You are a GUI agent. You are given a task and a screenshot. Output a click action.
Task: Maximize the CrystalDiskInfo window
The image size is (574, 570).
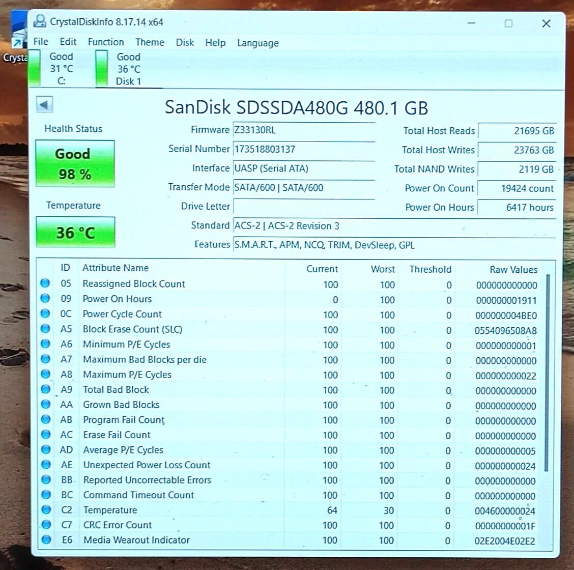point(508,23)
